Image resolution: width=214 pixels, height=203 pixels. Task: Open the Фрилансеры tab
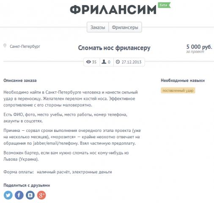[125, 27]
